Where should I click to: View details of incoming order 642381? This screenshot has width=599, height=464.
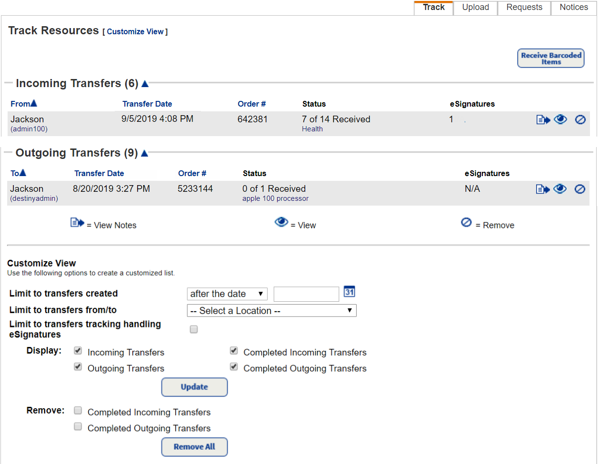(560, 119)
